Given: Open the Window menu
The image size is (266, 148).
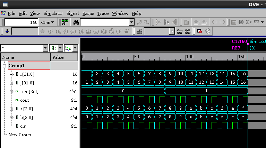Looking at the screenshot, I should pos(120,13).
